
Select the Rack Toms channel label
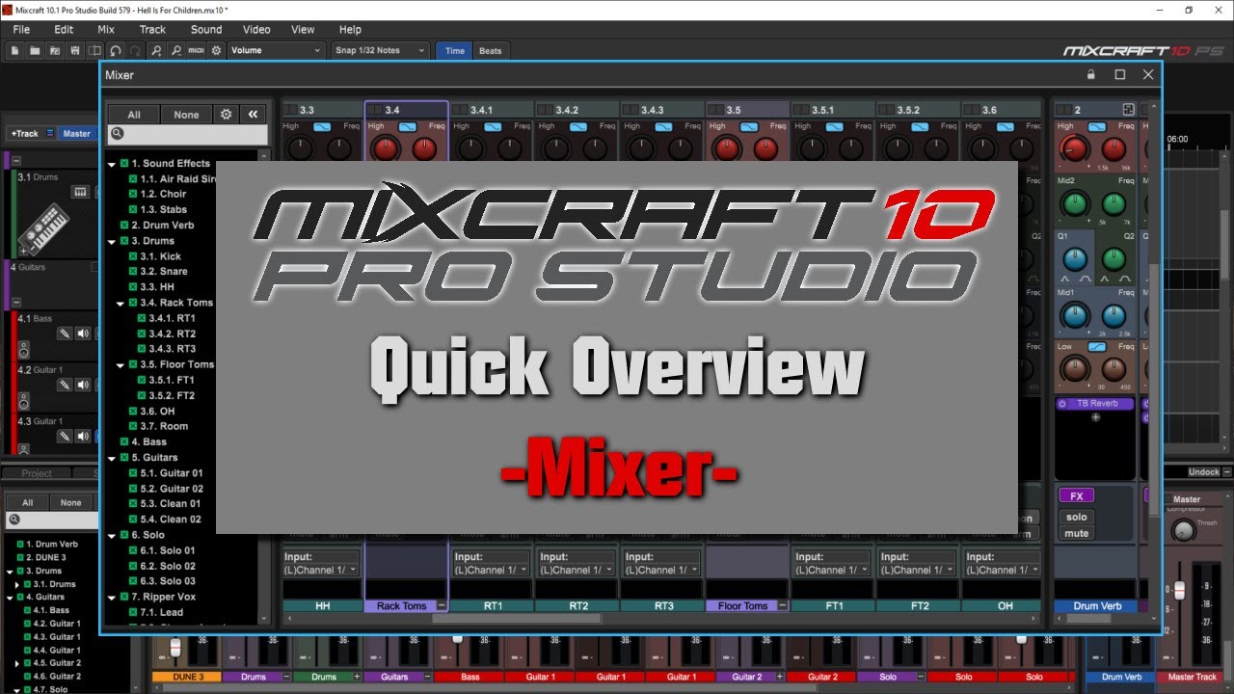click(x=401, y=606)
